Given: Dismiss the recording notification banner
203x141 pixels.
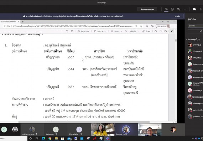Looking at the screenshot, I should 177,16.
